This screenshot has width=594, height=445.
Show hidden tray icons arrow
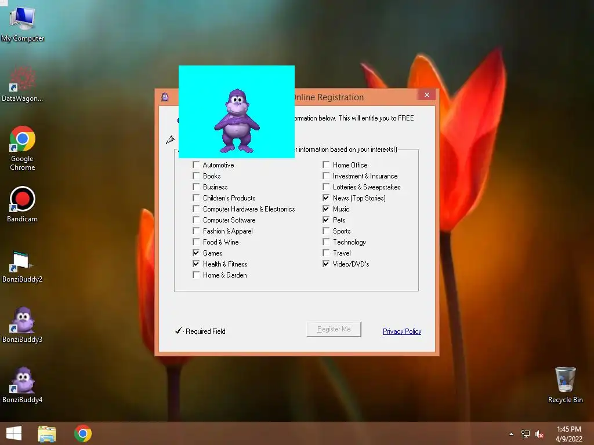click(512, 434)
